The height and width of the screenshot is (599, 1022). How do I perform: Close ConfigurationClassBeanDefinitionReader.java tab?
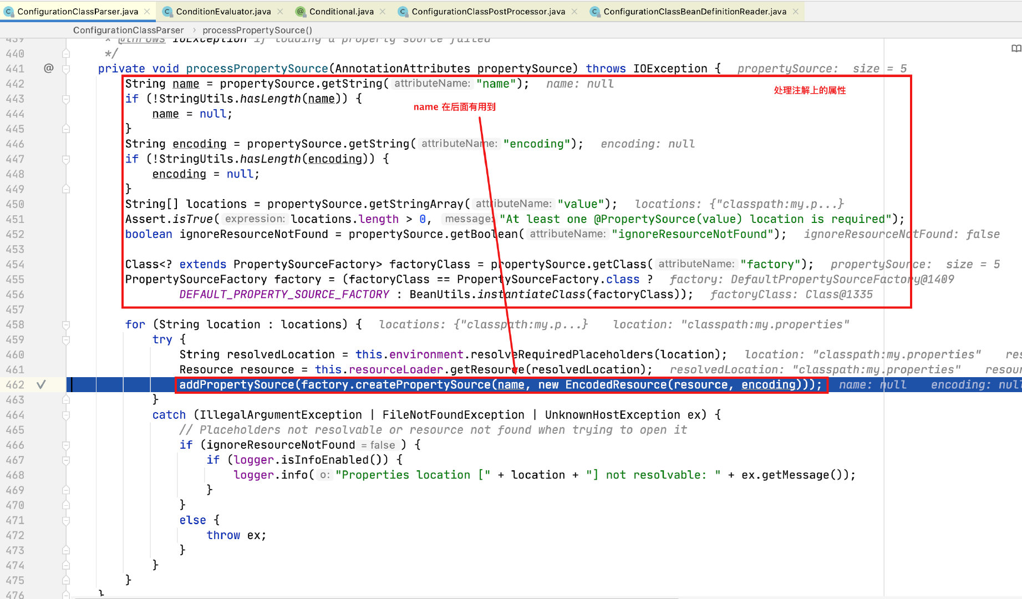[x=795, y=11]
